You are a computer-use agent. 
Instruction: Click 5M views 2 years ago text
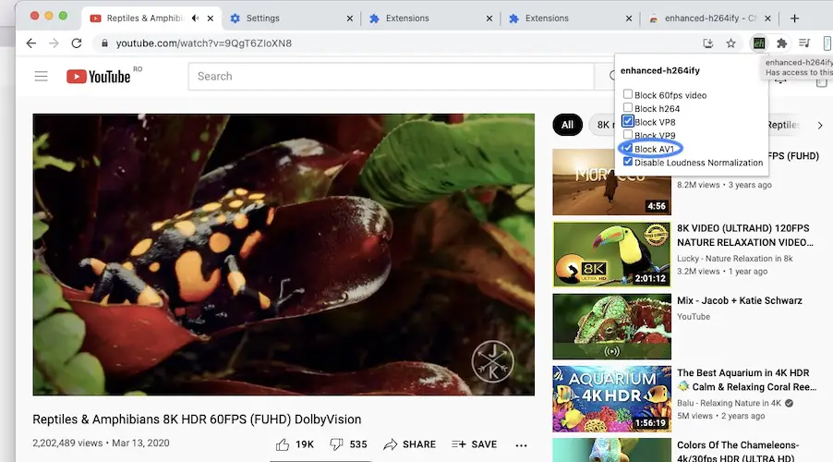(x=721, y=416)
